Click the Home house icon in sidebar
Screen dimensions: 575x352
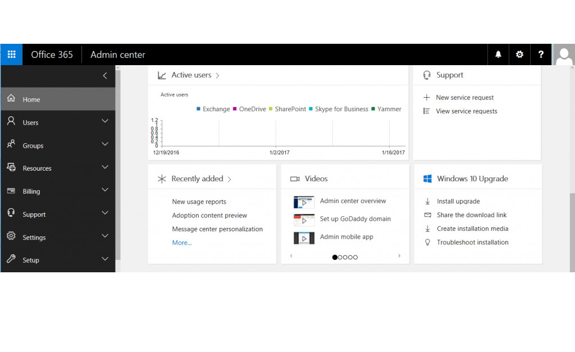(11, 98)
